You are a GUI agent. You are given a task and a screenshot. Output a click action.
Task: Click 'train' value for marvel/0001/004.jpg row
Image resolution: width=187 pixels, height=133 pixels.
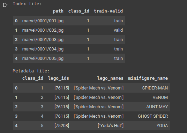coord(118,49)
